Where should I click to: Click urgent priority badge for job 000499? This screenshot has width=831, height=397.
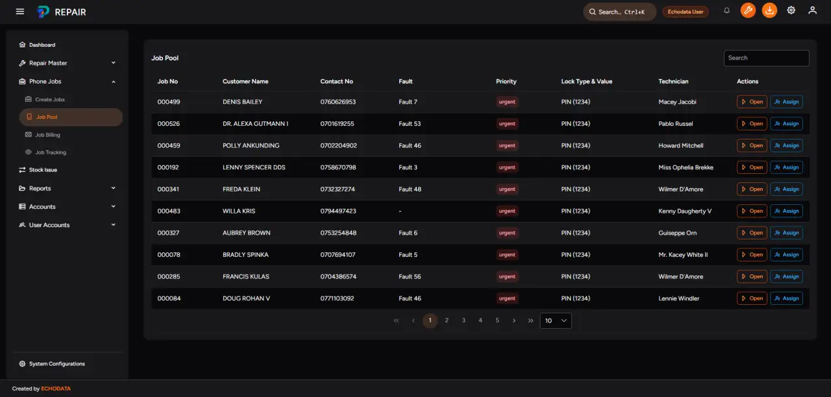507,102
